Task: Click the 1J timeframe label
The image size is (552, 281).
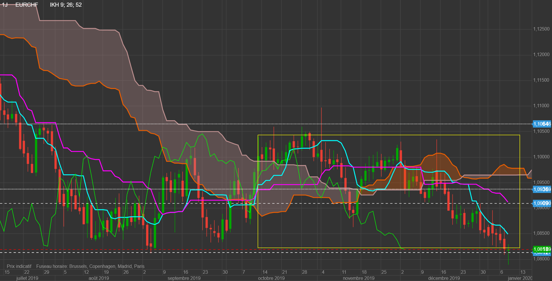Action: (5, 5)
